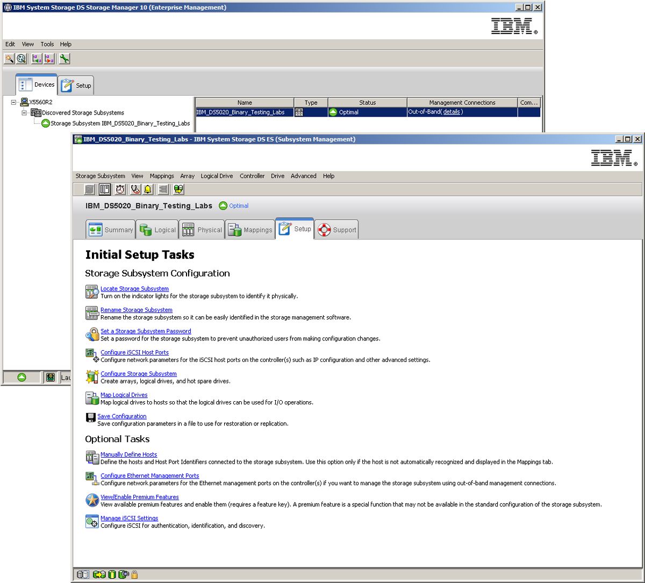Click the Configure iSCSI Host Ports icon
645x583 pixels.
(92, 356)
